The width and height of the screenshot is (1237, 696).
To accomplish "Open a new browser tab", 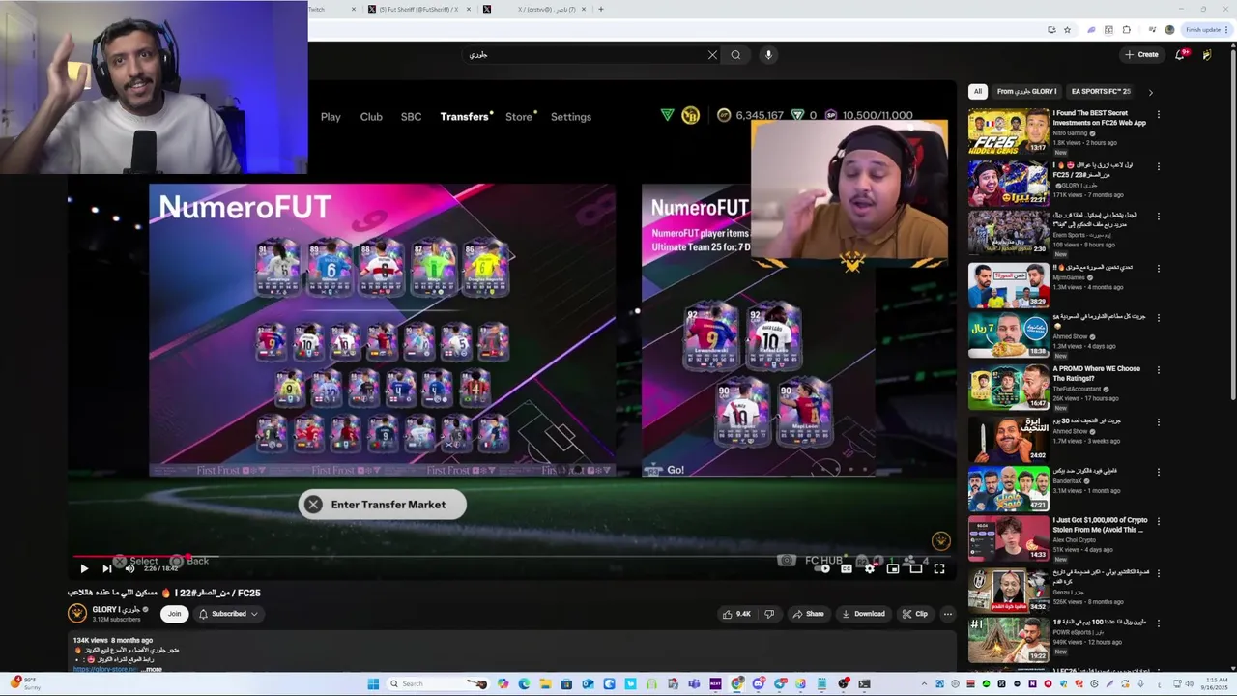I will [601, 10].
